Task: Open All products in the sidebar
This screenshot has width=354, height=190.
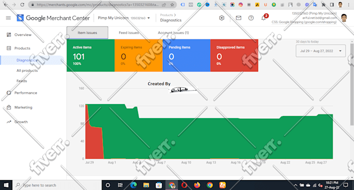Action: click(x=27, y=71)
